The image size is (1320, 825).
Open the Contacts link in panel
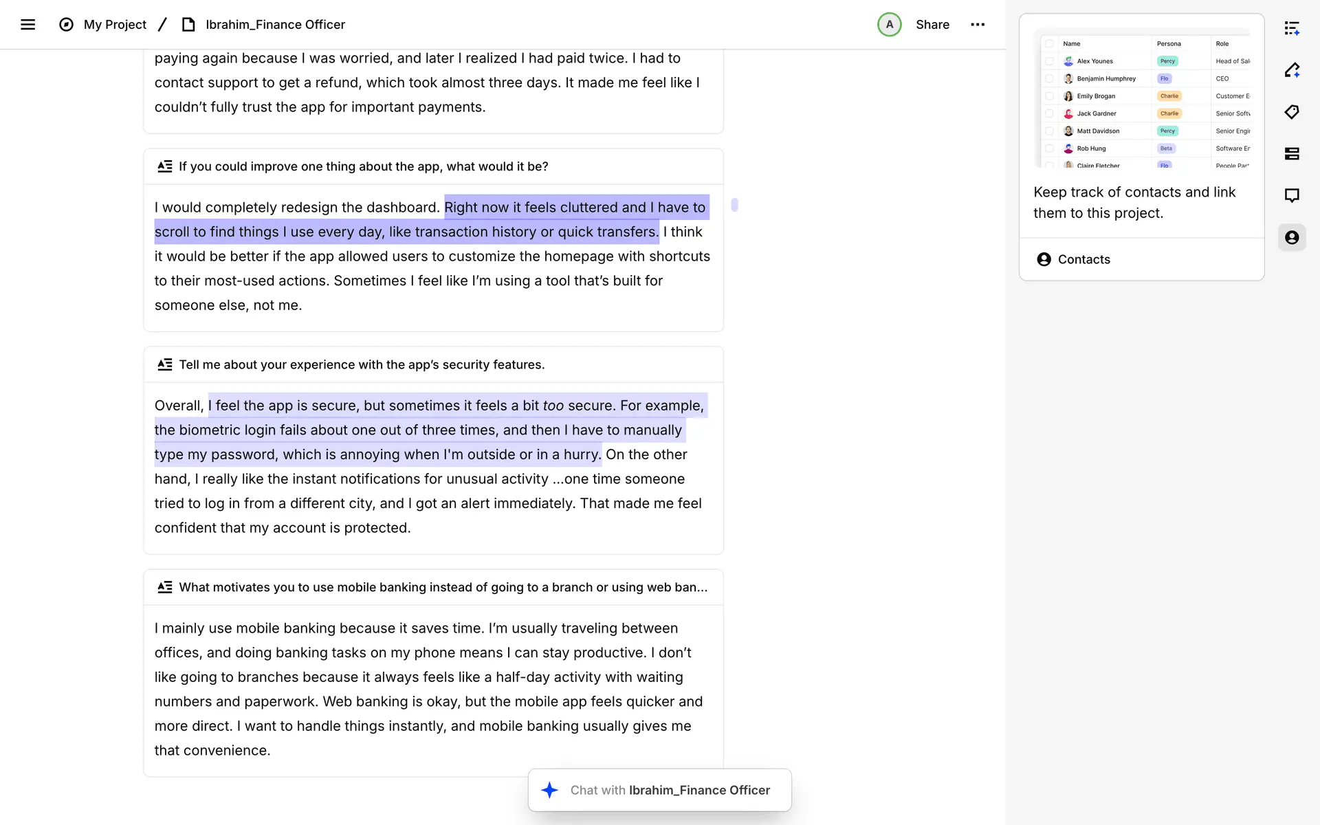1083,259
